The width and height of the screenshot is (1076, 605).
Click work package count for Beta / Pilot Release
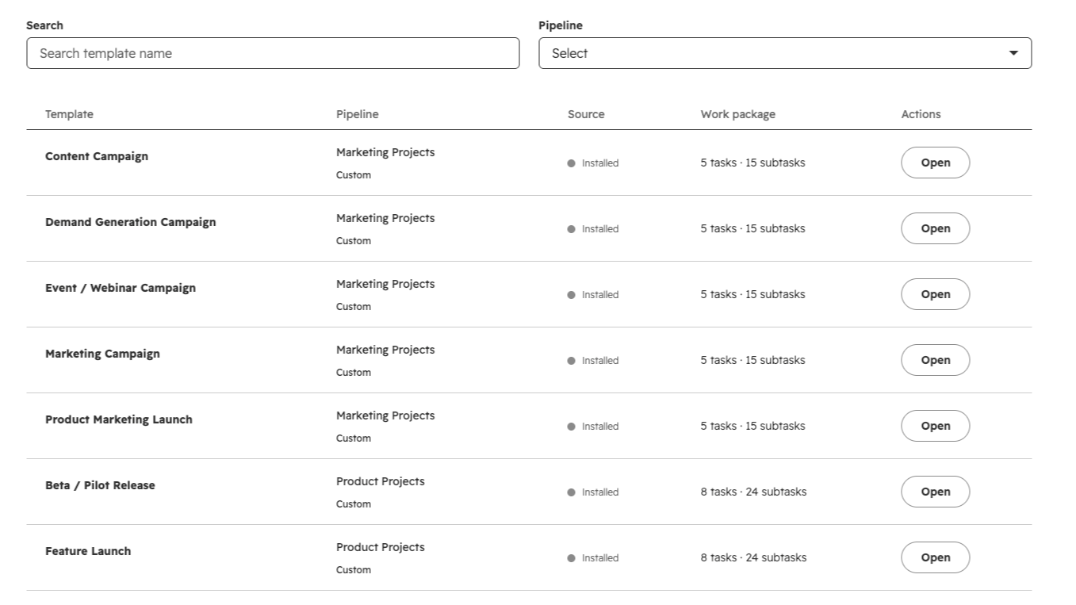coord(753,492)
